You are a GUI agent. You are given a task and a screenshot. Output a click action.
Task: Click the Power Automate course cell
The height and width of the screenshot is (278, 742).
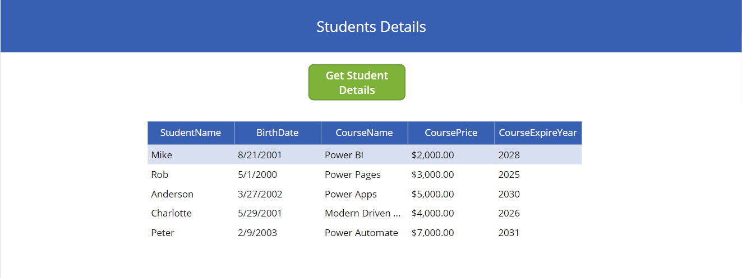point(361,233)
